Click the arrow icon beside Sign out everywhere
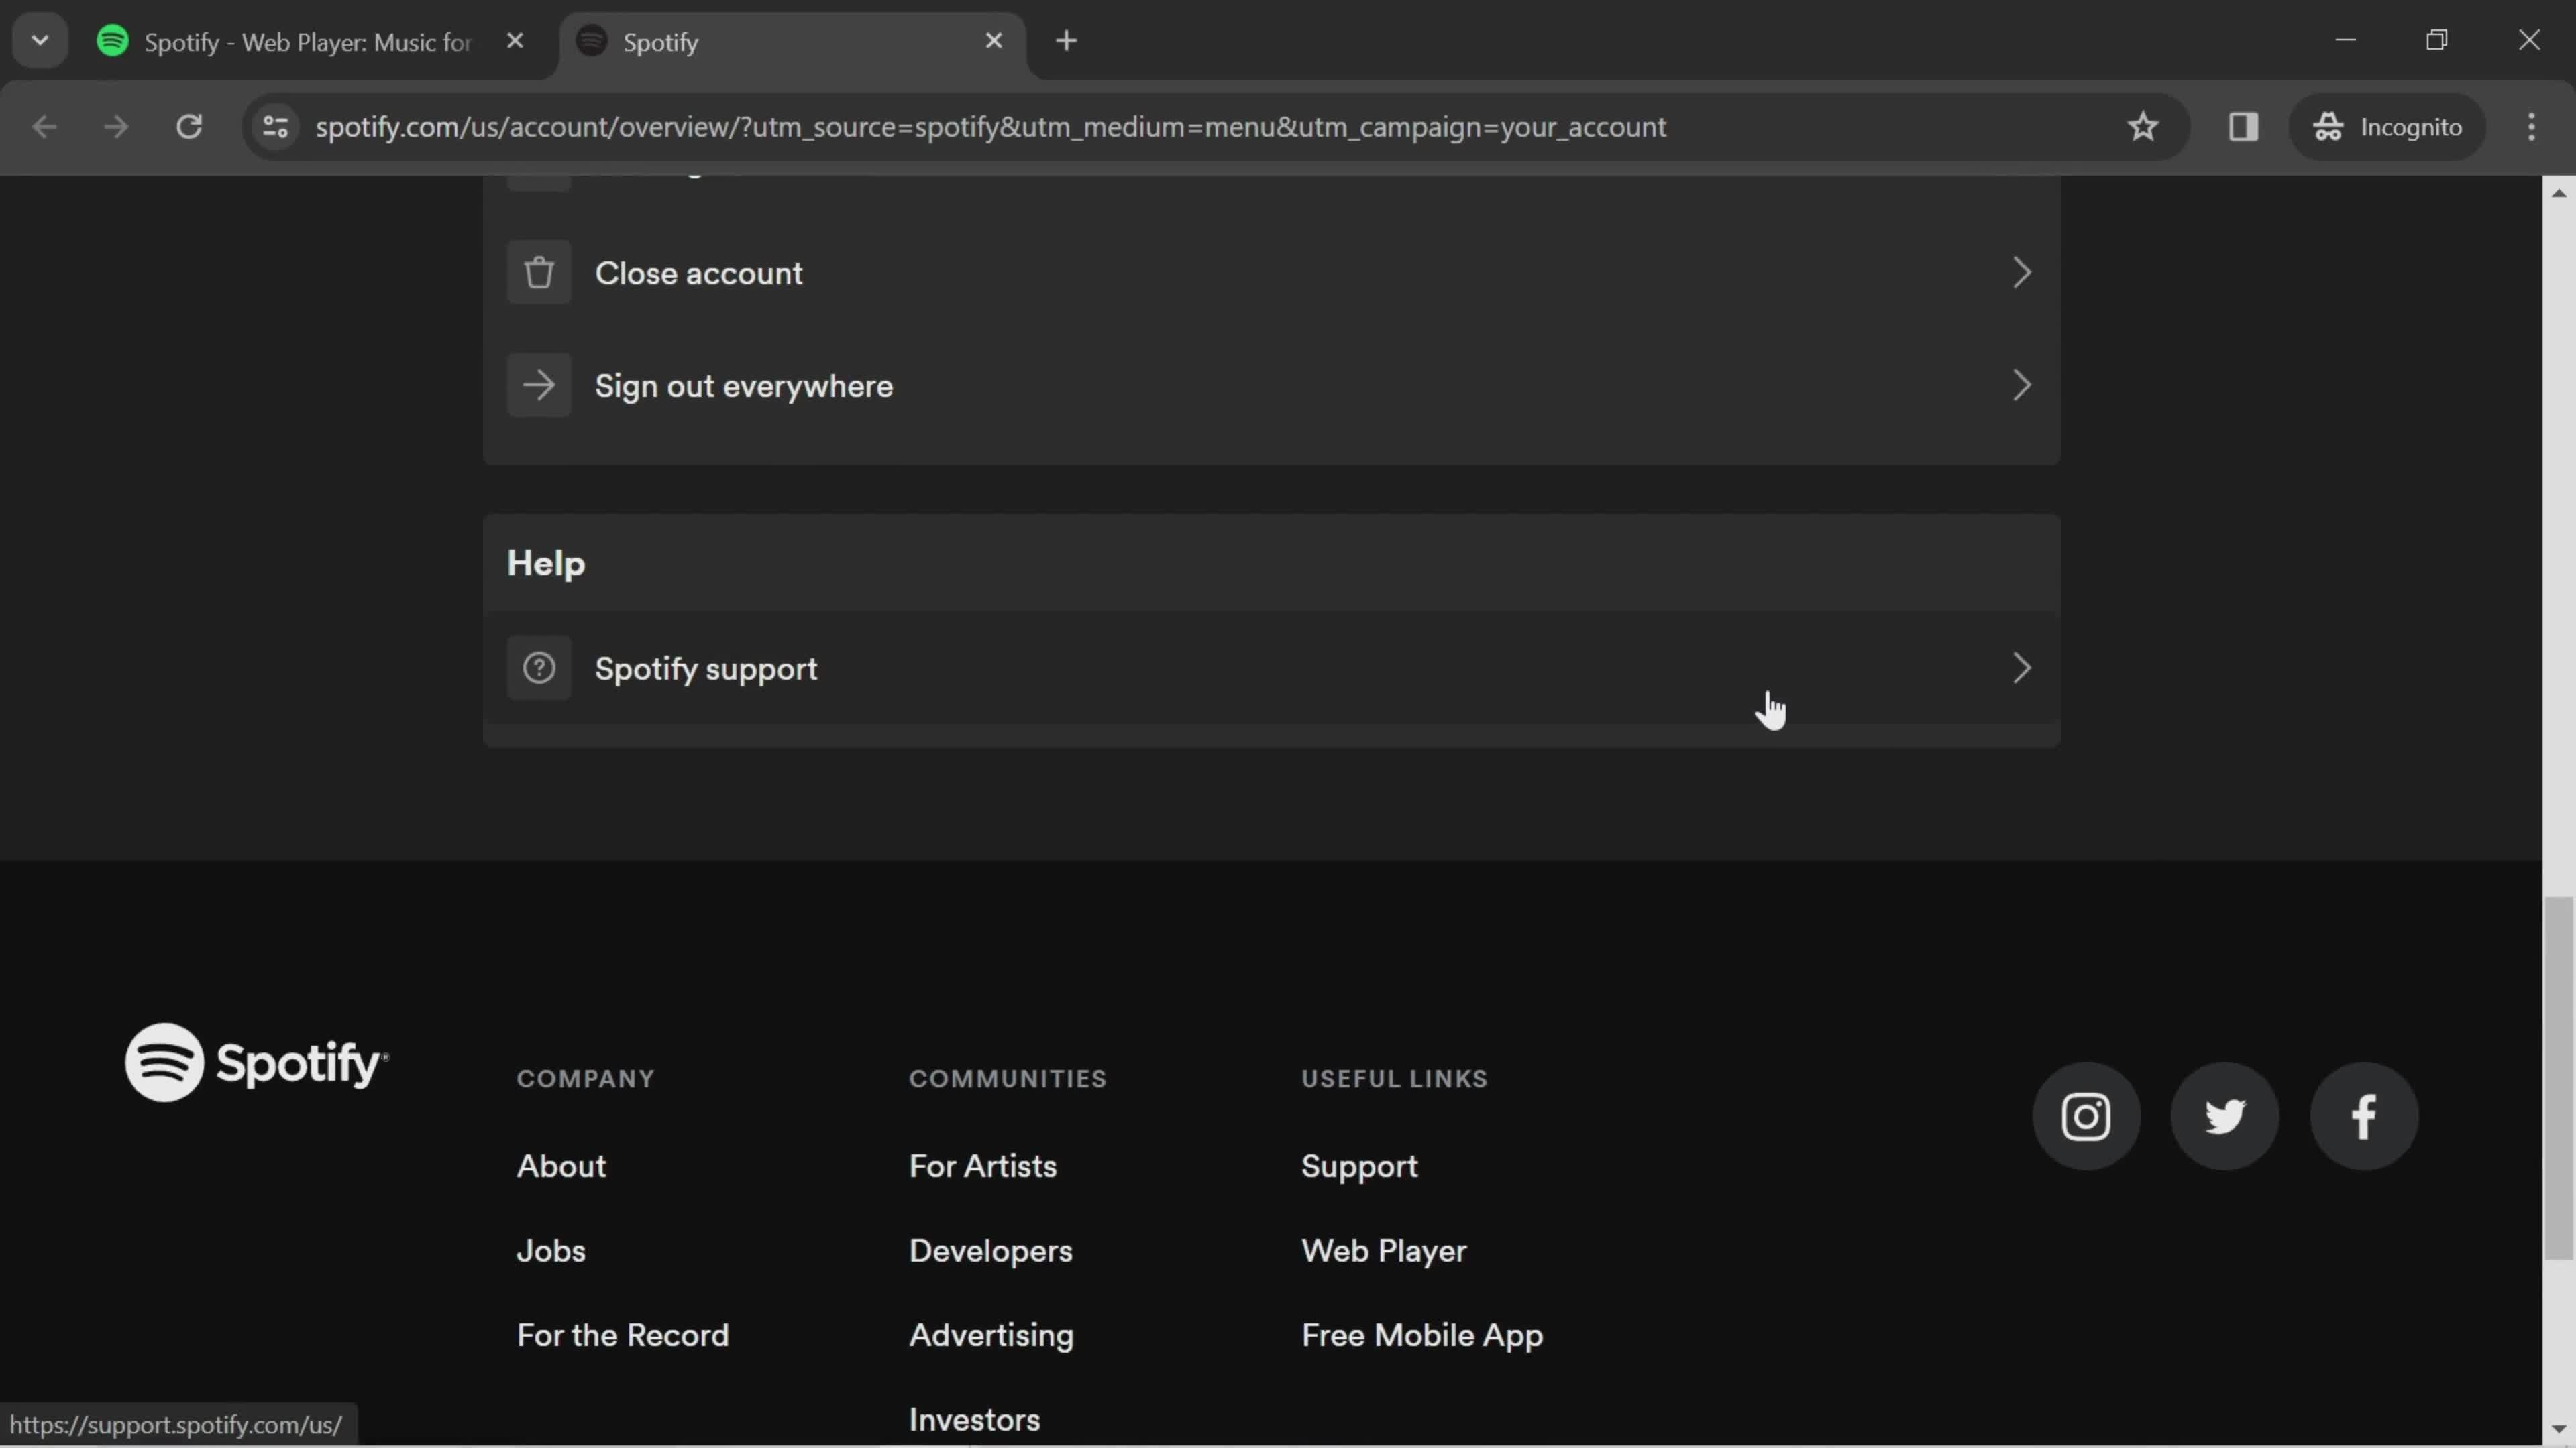Screen dimensions: 2576x1448 click(x=539, y=385)
